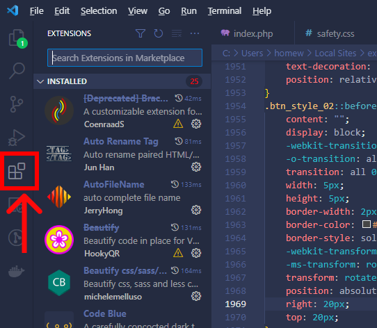
Task: Click the JerryHong publisher name
Action: pyautogui.click(x=103, y=211)
